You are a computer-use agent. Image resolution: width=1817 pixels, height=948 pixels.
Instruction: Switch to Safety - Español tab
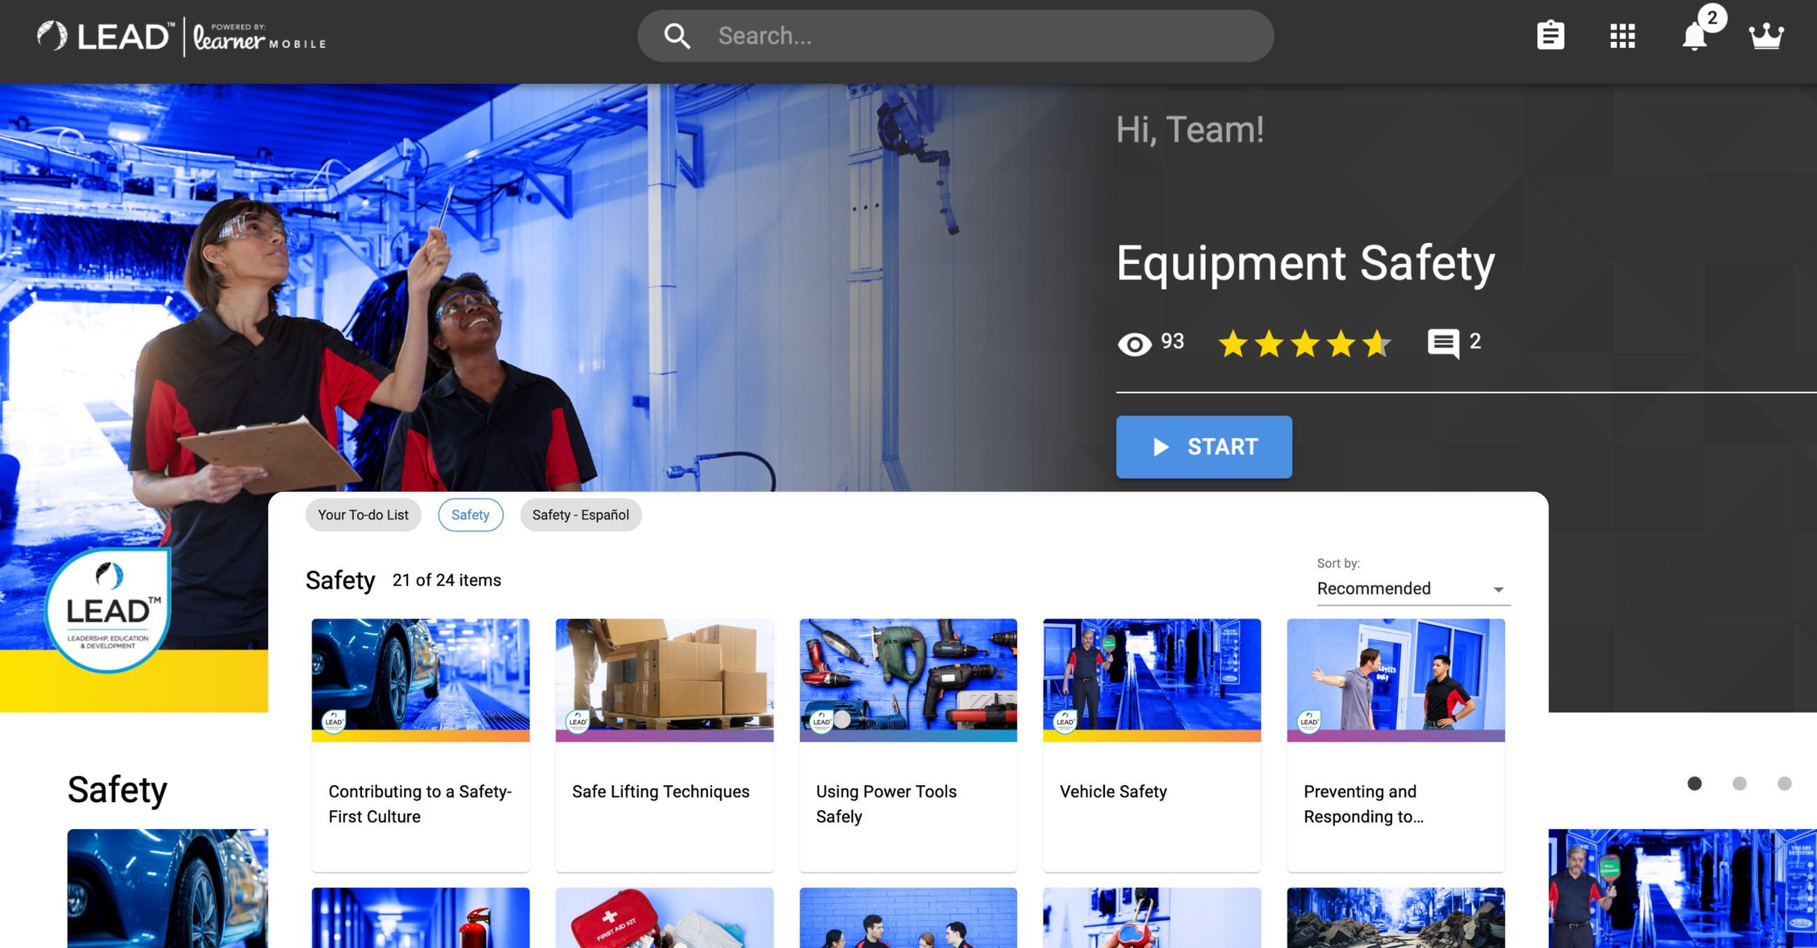click(x=580, y=515)
